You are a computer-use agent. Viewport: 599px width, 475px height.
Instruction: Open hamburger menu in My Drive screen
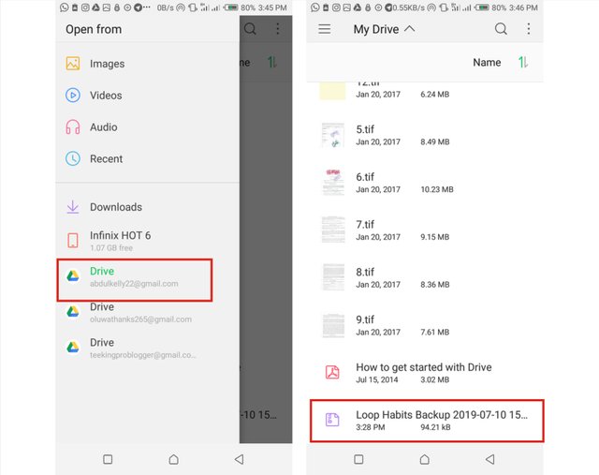[325, 29]
